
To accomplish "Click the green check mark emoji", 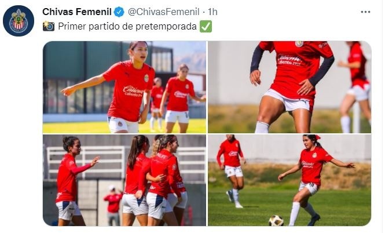I will coord(206,26).
